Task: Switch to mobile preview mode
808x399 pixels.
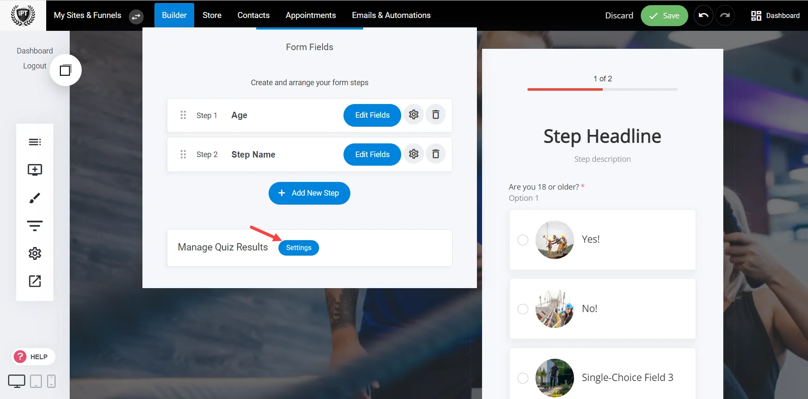Action: click(x=51, y=381)
